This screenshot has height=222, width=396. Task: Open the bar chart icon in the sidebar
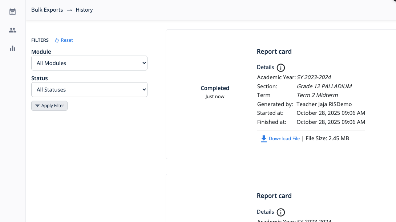(x=13, y=48)
